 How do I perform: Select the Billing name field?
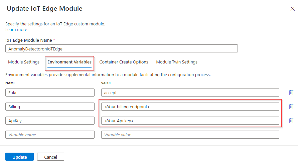[x=50, y=107]
